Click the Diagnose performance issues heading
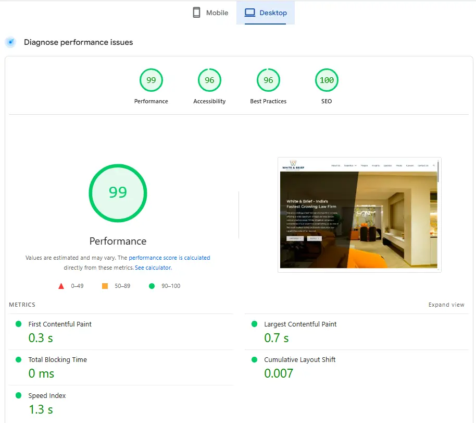Image resolution: width=476 pixels, height=423 pixels. 78,42
